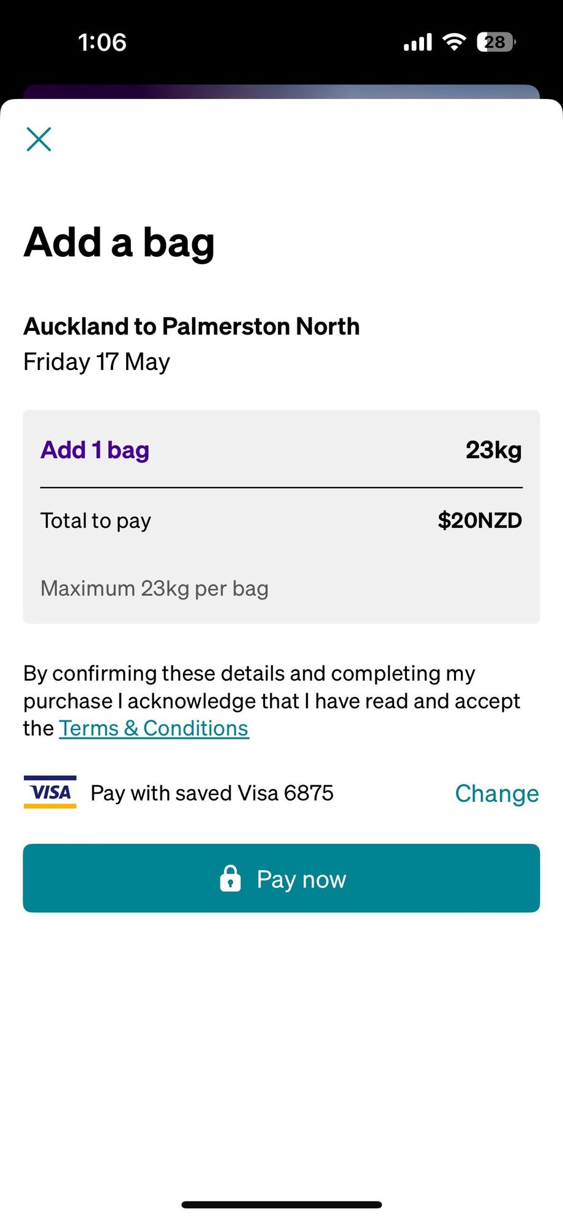Viewport: 563px width, 1220px height.
Task: Tap the "Add 1 bag" label
Action: tap(95, 450)
